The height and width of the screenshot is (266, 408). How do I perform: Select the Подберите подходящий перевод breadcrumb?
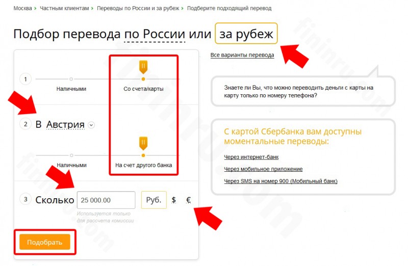pyautogui.click(x=229, y=8)
